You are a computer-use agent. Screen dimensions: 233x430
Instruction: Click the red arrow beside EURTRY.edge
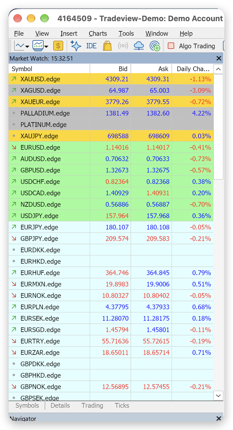tap(14, 341)
